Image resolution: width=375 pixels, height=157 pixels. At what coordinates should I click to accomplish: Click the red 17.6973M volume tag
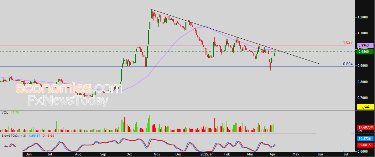click(x=366, y=127)
